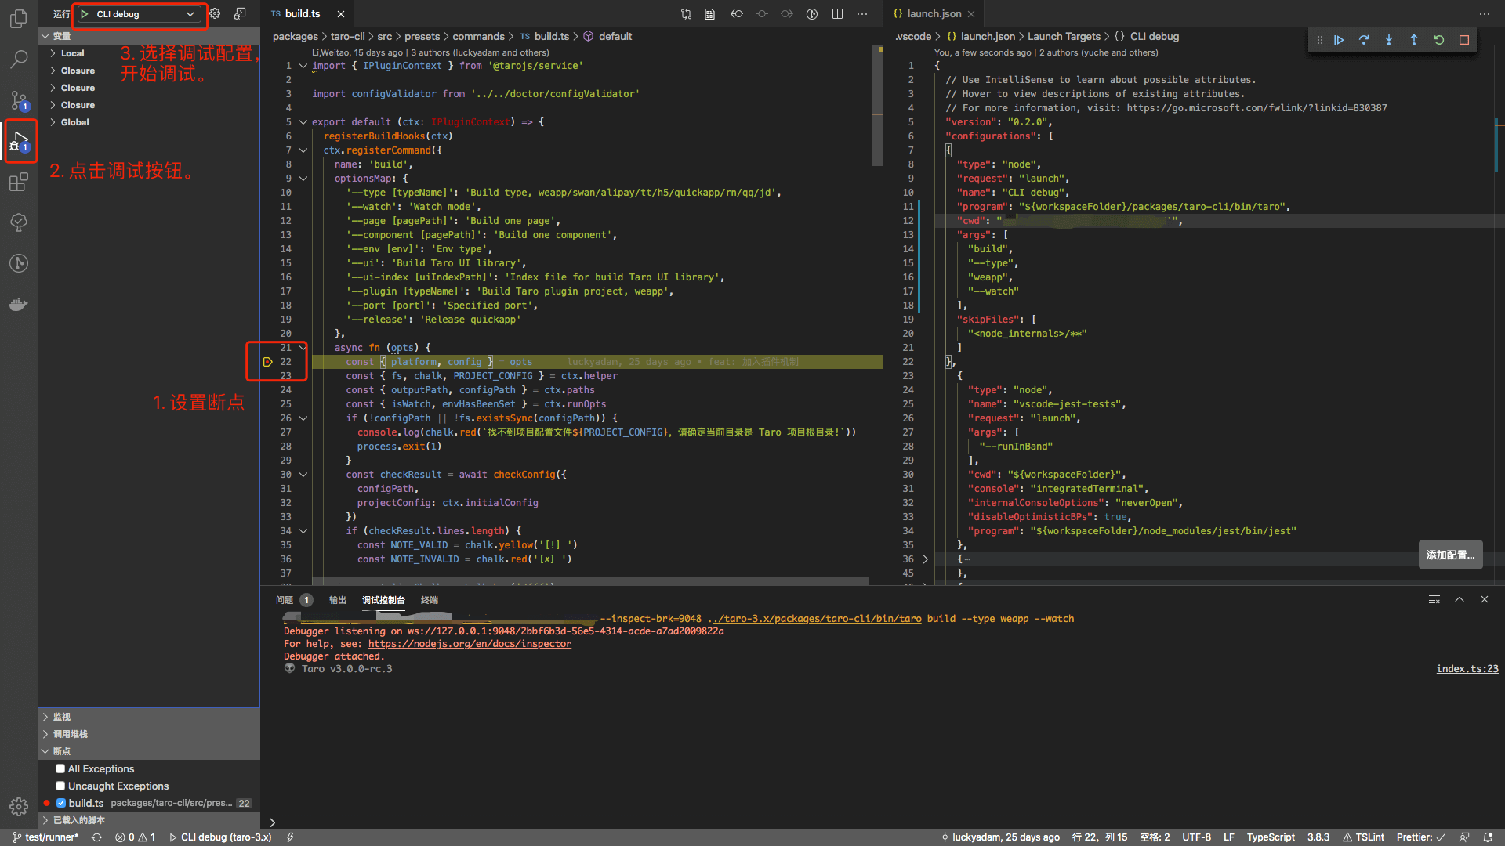This screenshot has height=846, width=1505.
Task: Open more actions menu for launch.json editor
Action: (x=1485, y=14)
